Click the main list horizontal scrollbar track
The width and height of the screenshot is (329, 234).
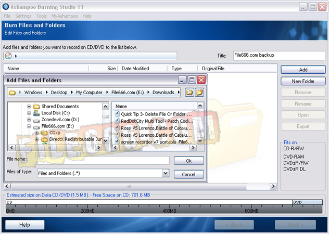pos(140,186)
